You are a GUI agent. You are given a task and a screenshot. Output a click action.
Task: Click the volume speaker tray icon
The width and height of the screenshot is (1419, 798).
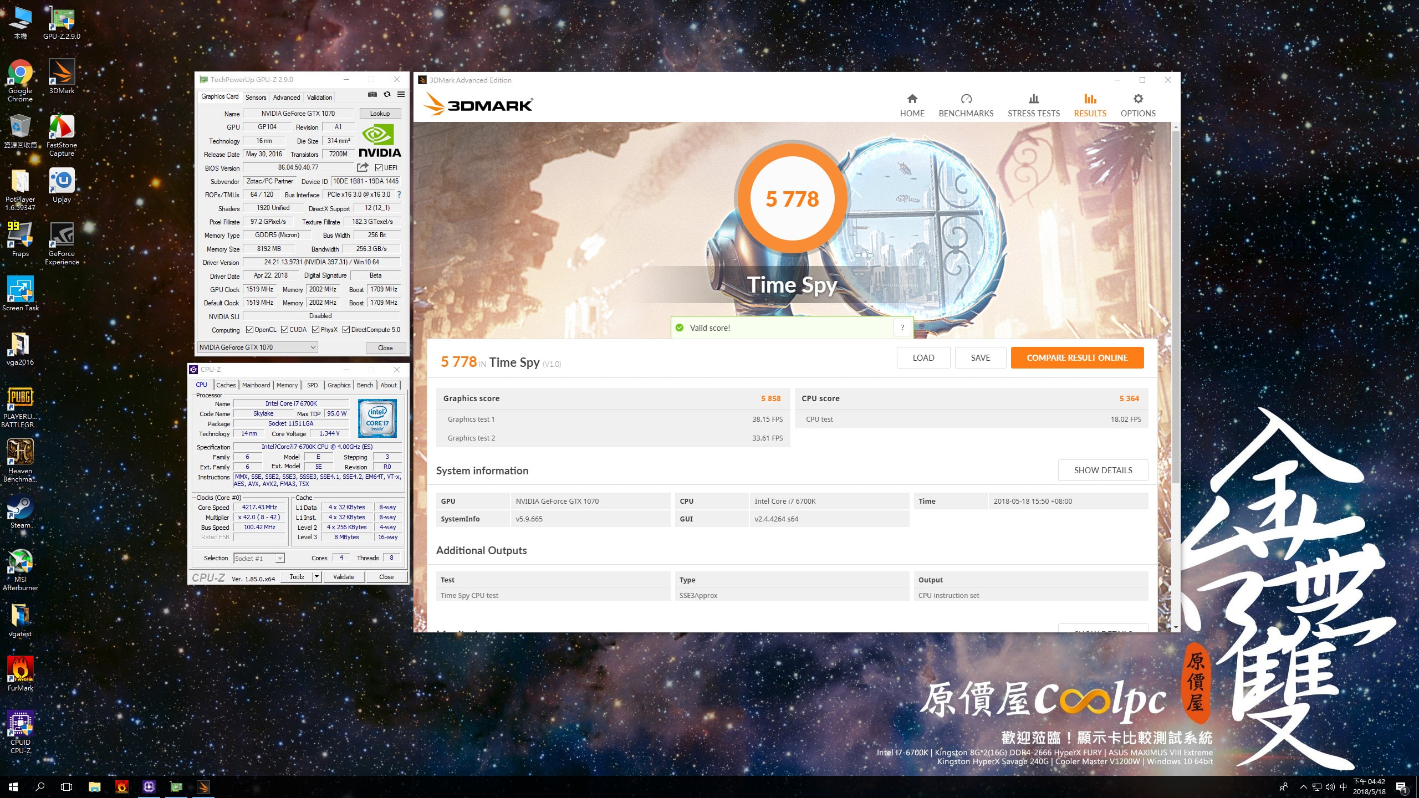(x=1330, y=787)
